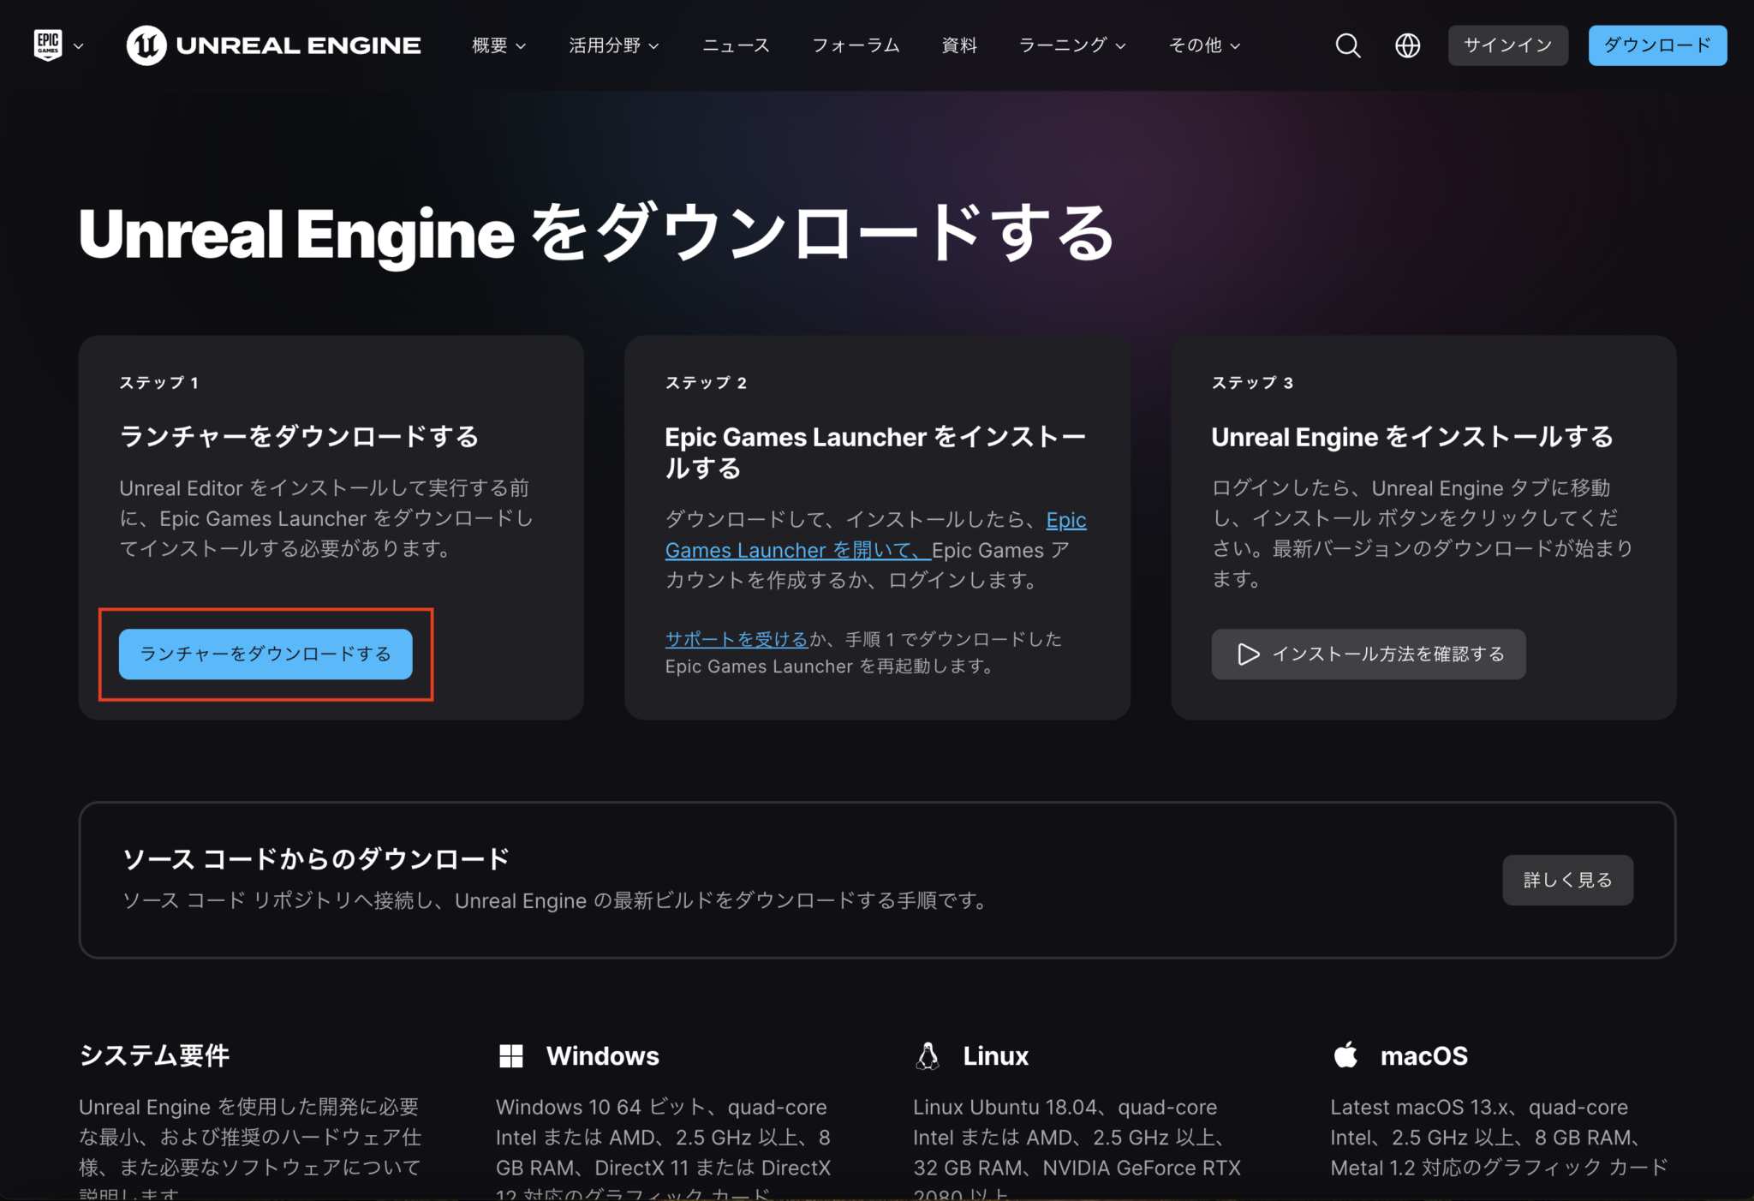Image resolution: width=1754 pixels, height=1201 pixels.
Task: Click the play icon next to インストール方法を確認する
Action: 1249,654
